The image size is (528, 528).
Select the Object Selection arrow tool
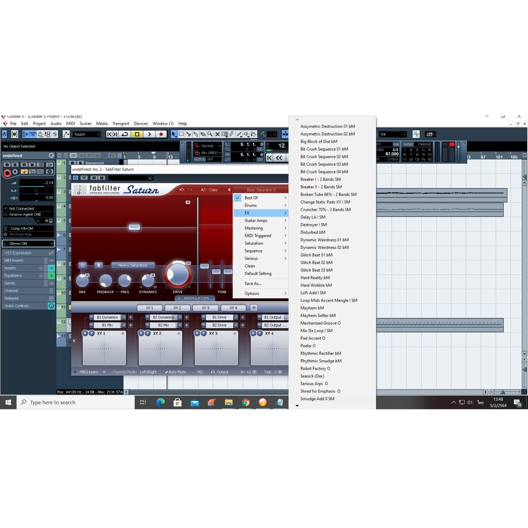pyautogui.click(x=174, y=134)
